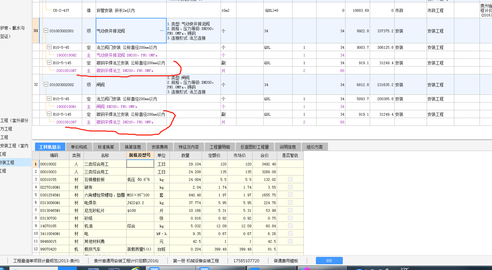Tick 是否暂估 checkbox for 砂纸
The width and height of the screenshot is (492, 270).
[x=290, y=218]
